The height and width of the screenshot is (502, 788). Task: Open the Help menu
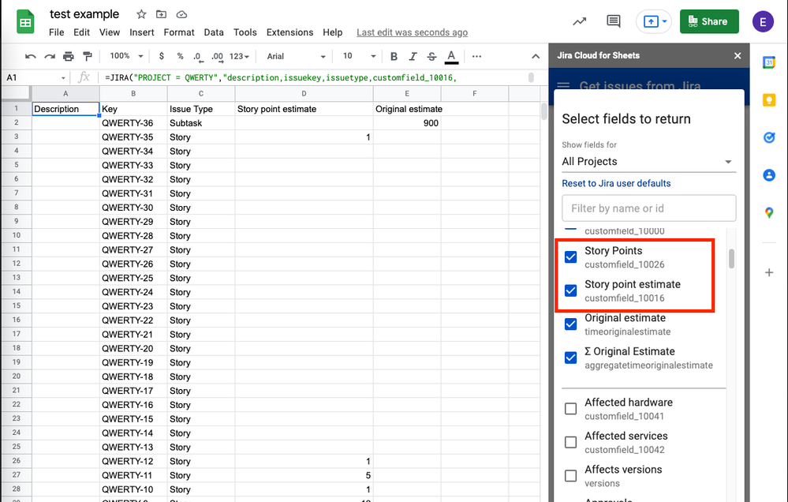point(332,32)
